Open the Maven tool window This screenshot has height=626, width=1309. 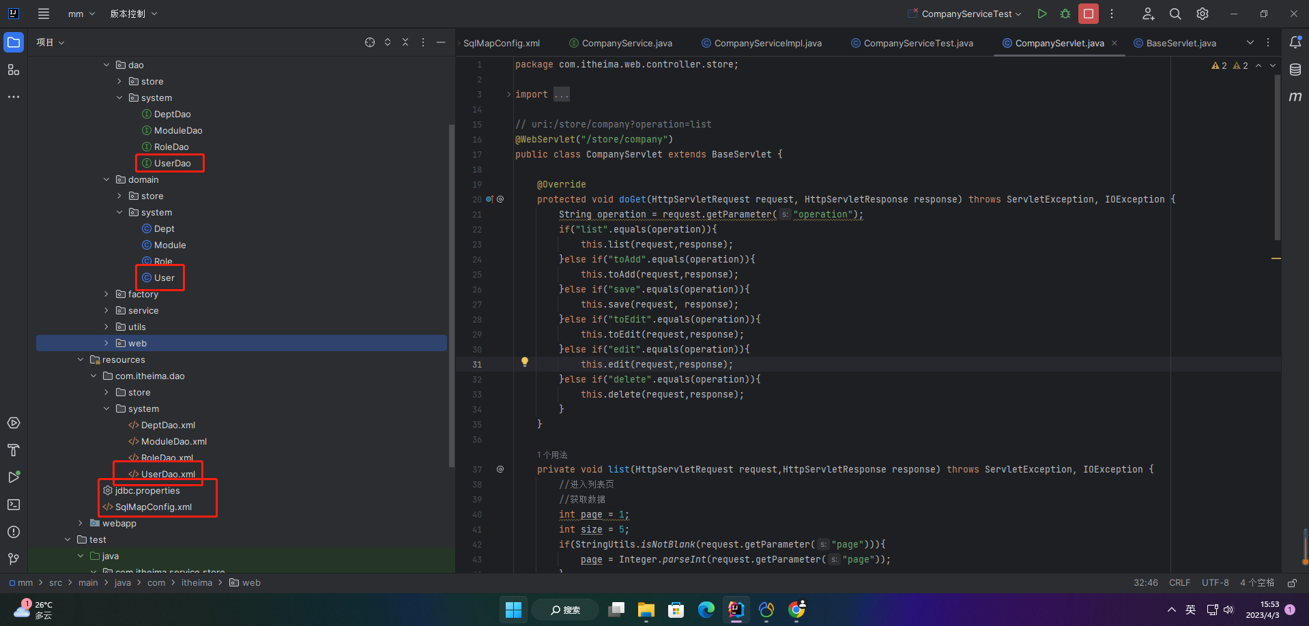(1295, 97)
